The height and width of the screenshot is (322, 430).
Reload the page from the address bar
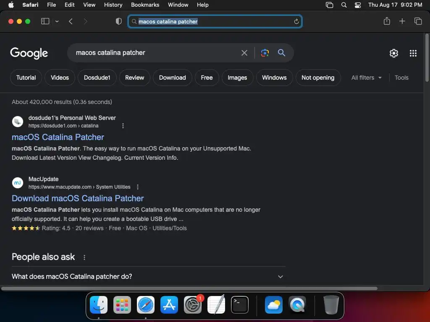tap(296, 21)
